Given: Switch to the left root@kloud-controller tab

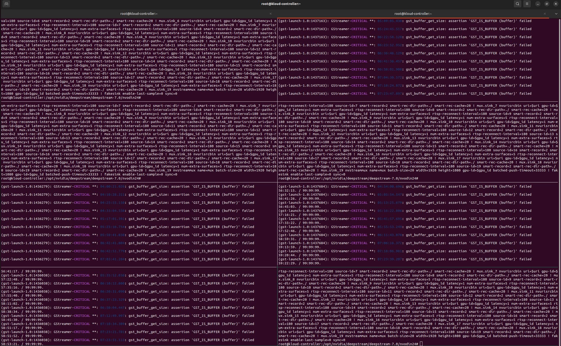Looking at the screenshot, I should click(x=138, y=14).
